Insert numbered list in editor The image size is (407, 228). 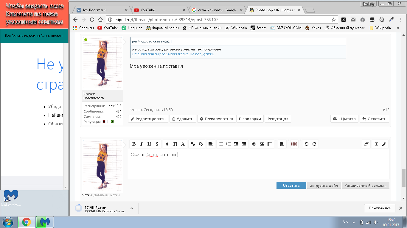(229, 144)
